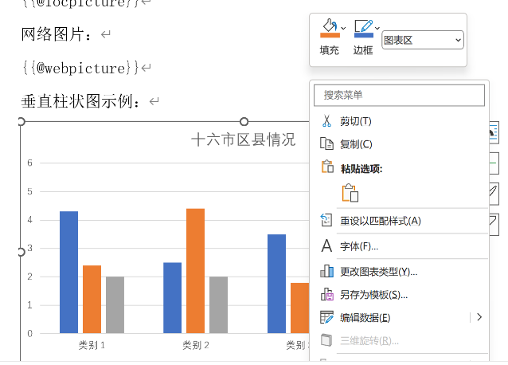Click the top-left chart resize handle
This screenshot has height=365, width=508.
point(21,122)
